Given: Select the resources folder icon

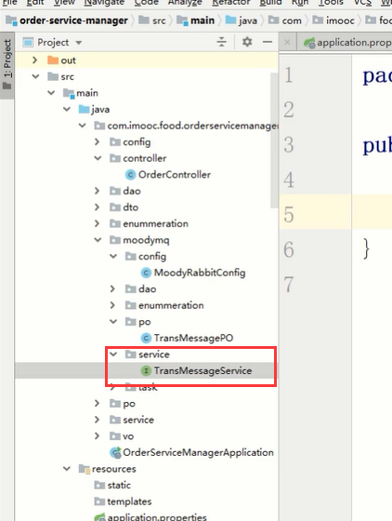Looking at the screenshot, I should point(85,469).
